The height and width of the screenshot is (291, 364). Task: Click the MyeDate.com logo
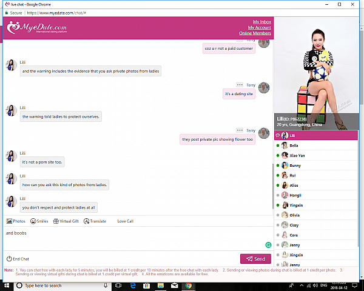[x=36, y=28]
